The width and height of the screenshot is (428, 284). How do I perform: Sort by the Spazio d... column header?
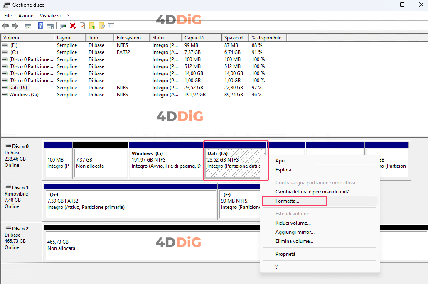coord(235,38)
